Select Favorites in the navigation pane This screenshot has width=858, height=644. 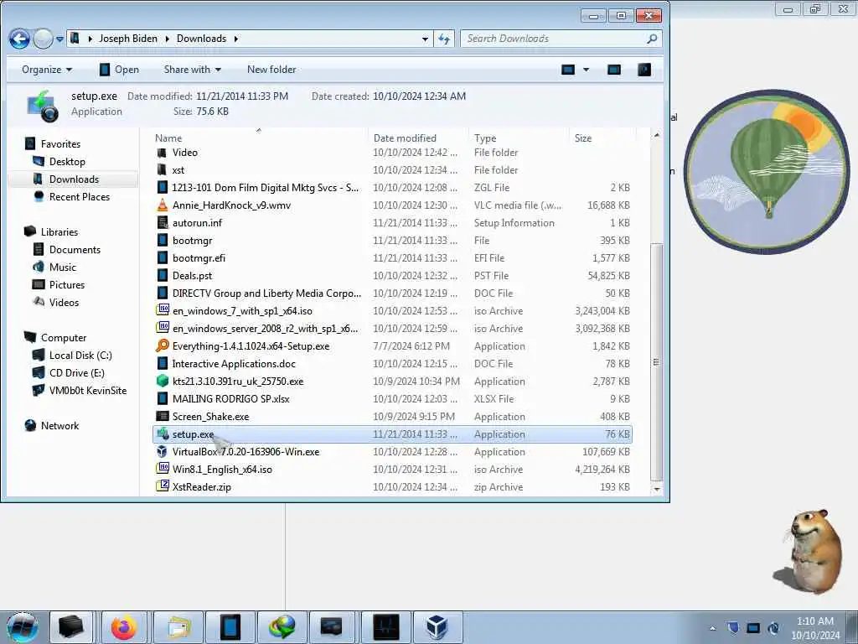60,144
